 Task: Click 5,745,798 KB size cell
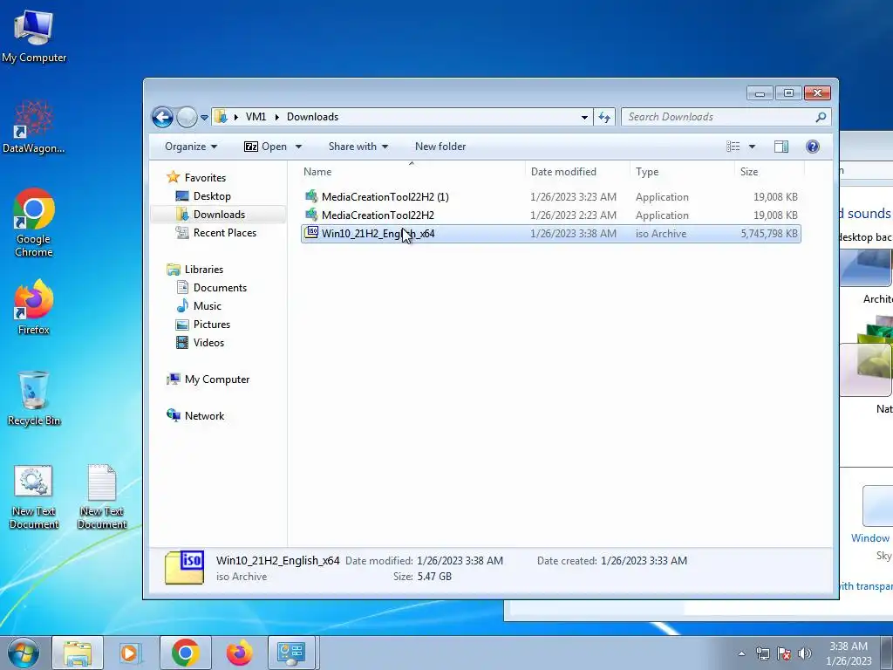(x=769, y=234)
